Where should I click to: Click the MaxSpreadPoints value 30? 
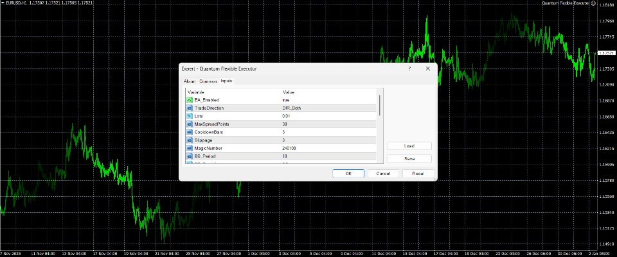[x=285, y=124]
